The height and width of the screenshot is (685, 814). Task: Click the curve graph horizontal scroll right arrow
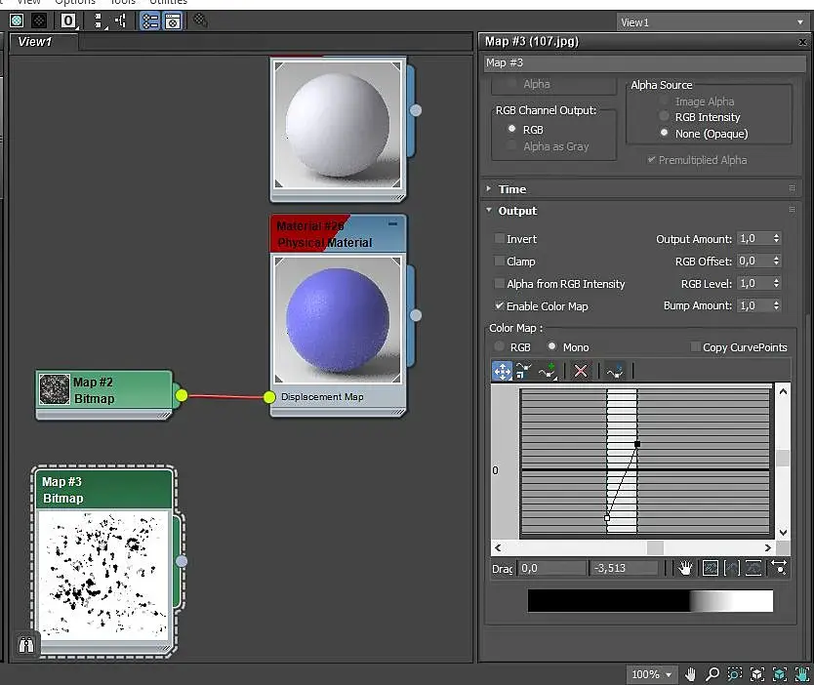point(768,548)
